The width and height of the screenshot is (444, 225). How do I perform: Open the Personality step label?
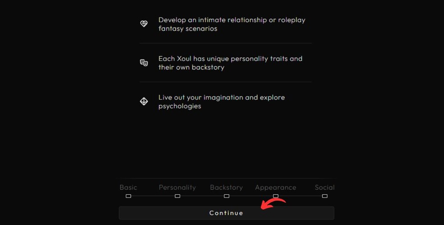tap(177, 187)
